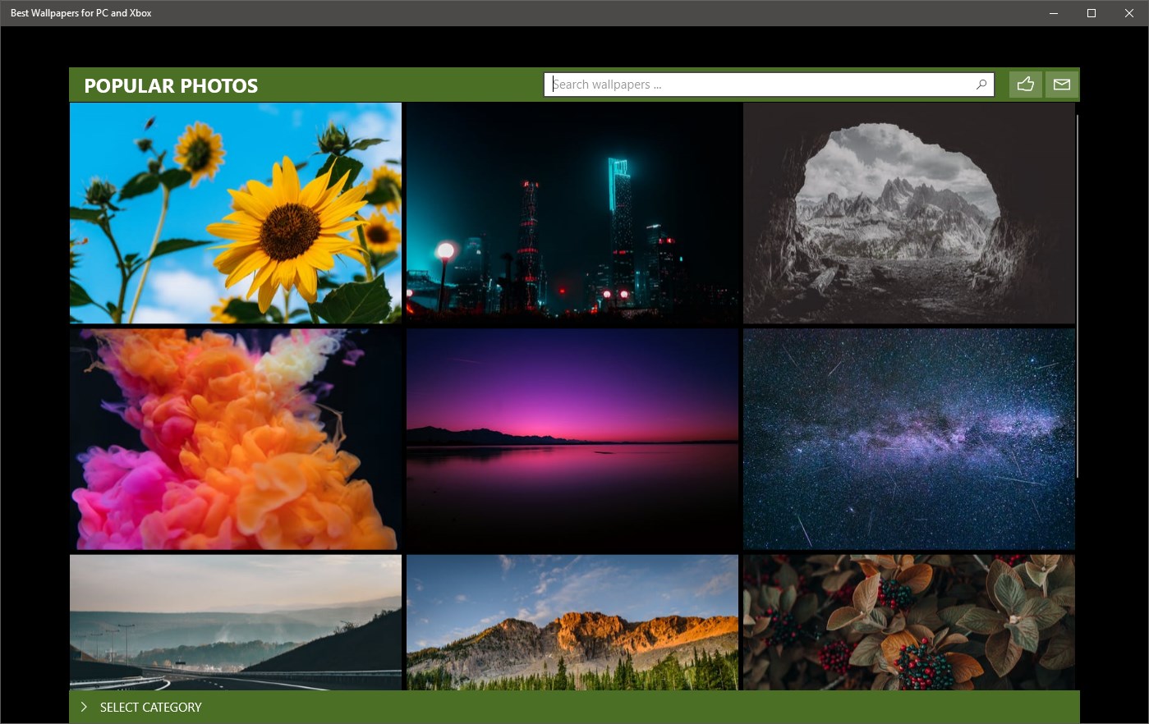Open the misty highway hills wallpaper
The image size is (1149, 724).
(x=236, y=622)
